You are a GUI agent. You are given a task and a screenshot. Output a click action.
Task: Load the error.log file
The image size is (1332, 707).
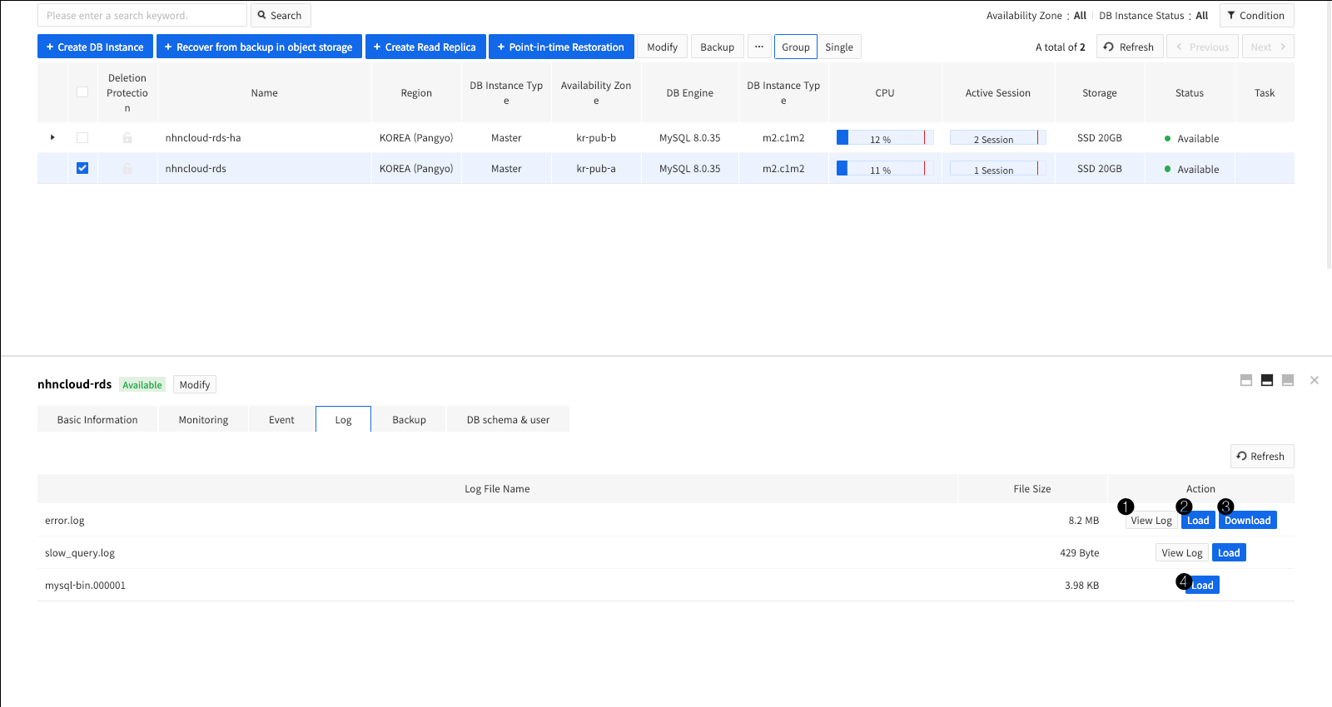pyautogui.click(x=1198, y=521)
